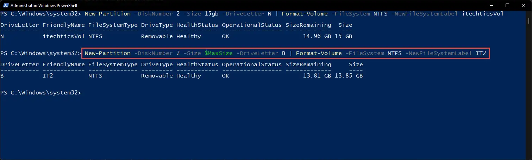Viewport: 532px width, 160px height.
Task: Click itechticsVol under the FriendlyName column
Action: click(64, 36)
